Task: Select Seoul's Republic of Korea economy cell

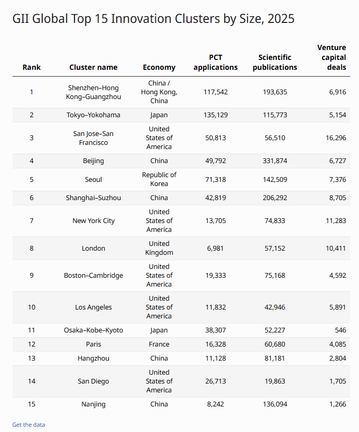Action: coord(159,179)
